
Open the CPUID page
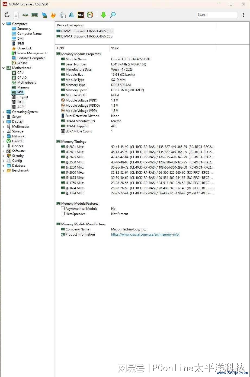[x=22, y=78]
